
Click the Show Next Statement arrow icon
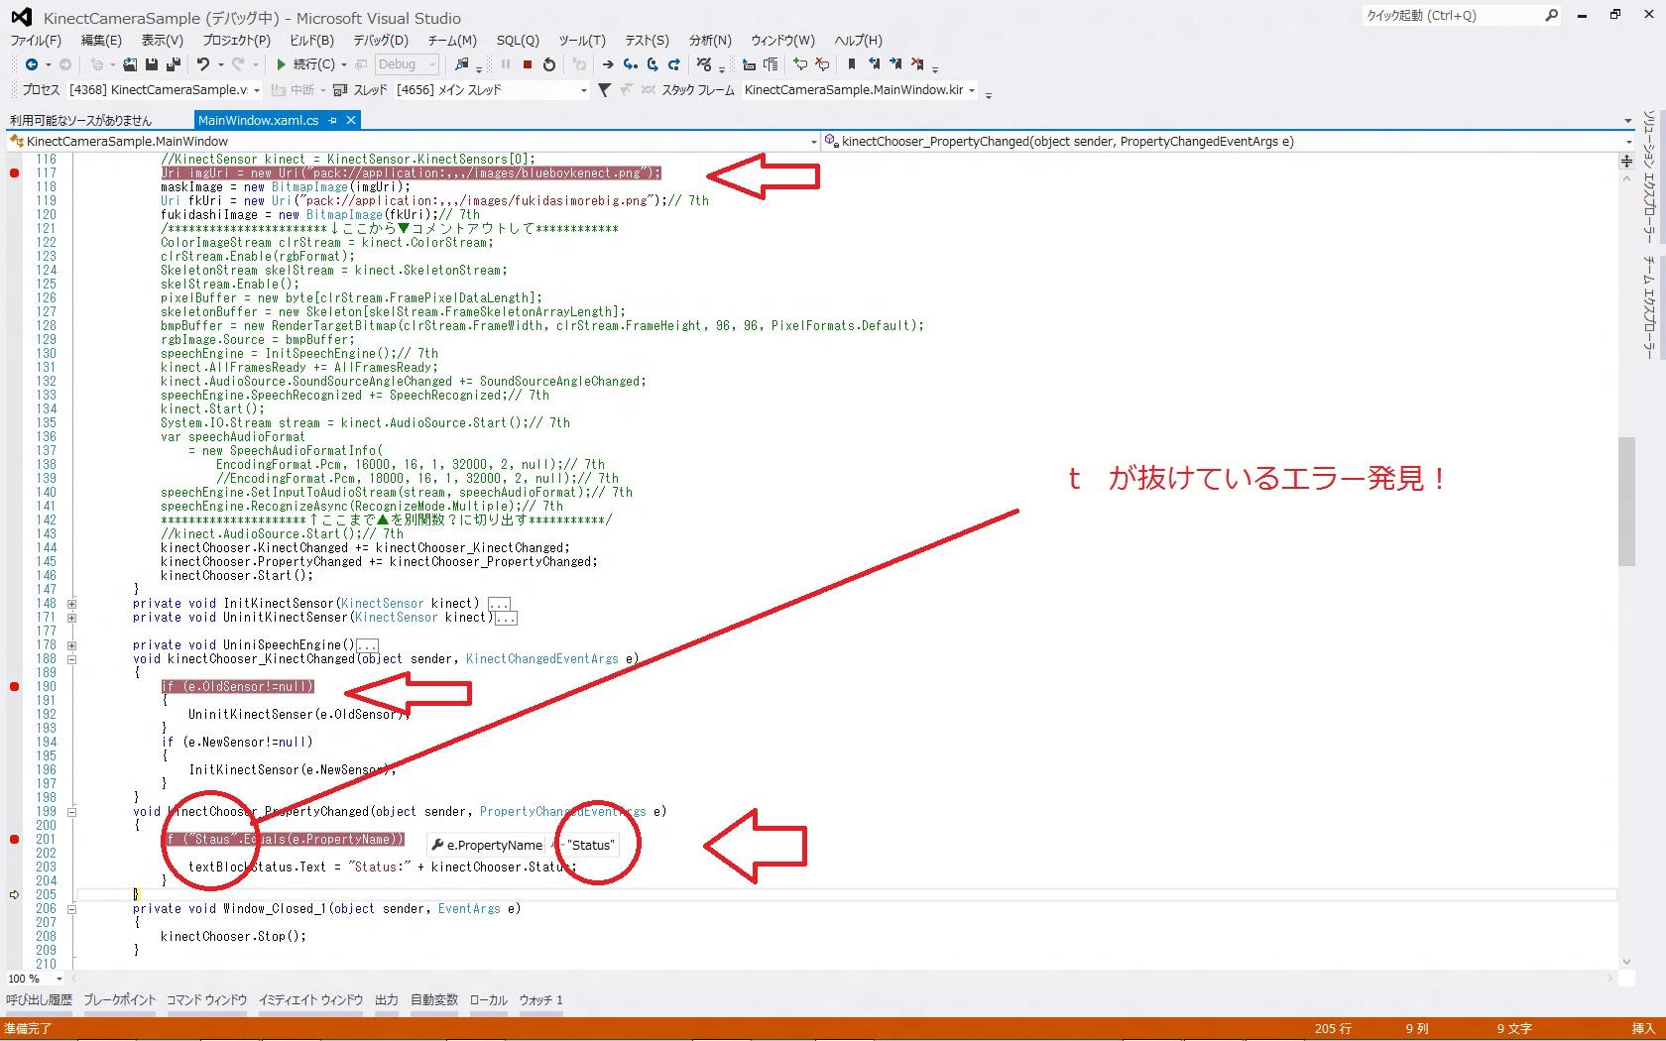click(608, 64)
